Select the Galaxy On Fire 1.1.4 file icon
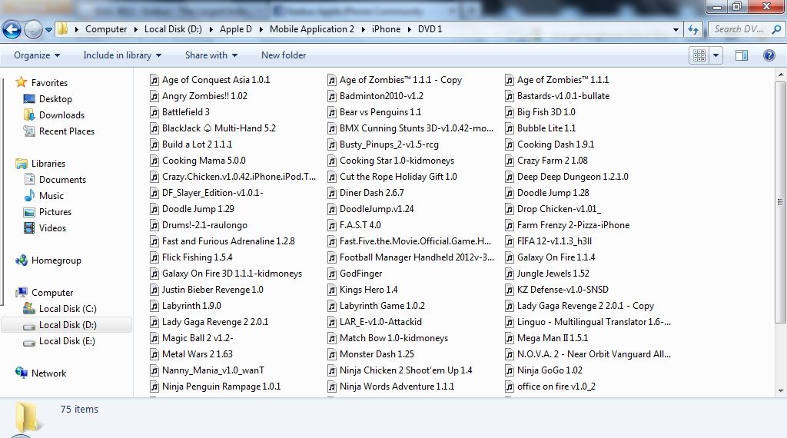Viewport: 787px width, 438px height. pyautogui.click(x=510, y=257)
